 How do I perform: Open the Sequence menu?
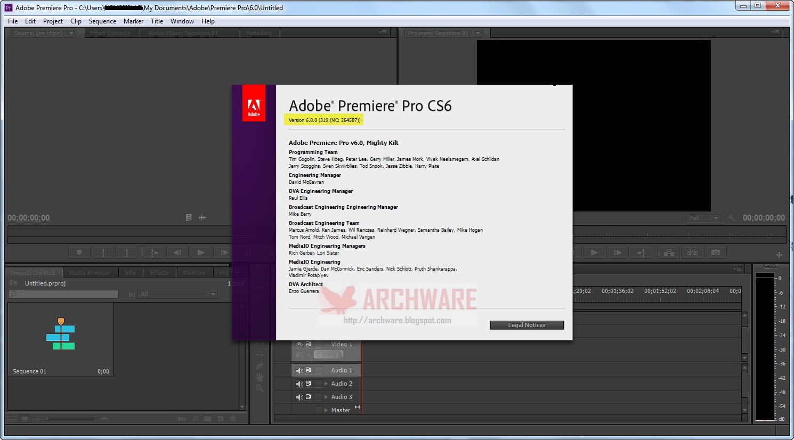pyautogui.click(x=102, y=21)
